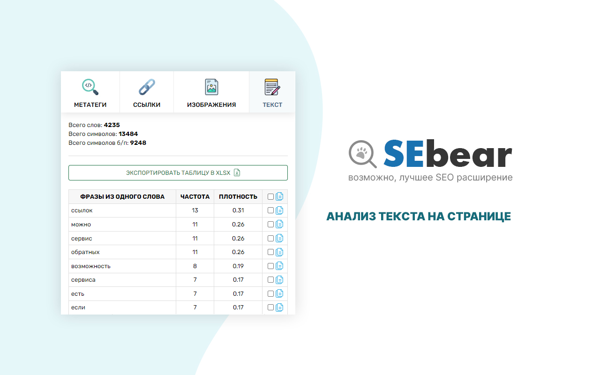This screenshot has height=375, width=600.
Task: Check the box for row если
Action: 270,307
